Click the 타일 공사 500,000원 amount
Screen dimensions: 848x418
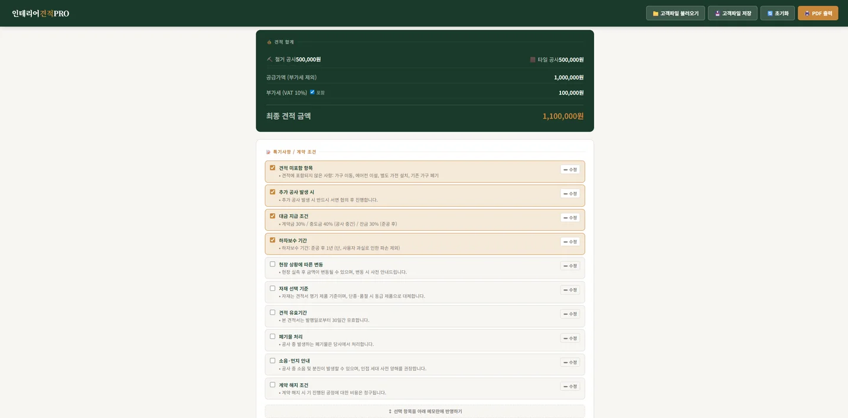pos(571,60)
